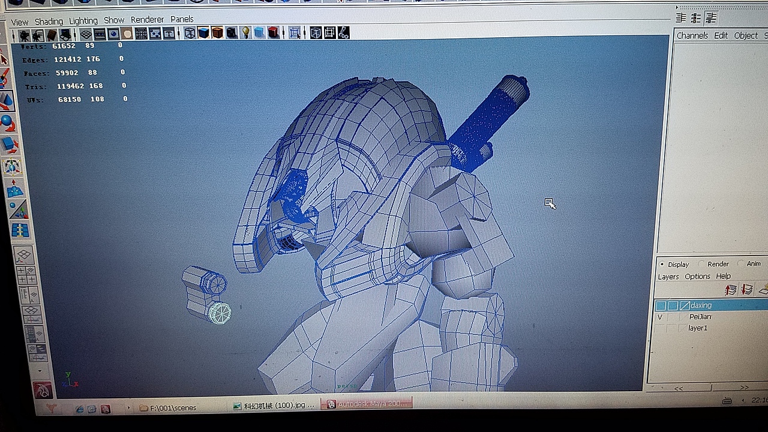768x432 pixels.
Task: Enable High Quality rendering red cube
Action: tap(273, 32)
